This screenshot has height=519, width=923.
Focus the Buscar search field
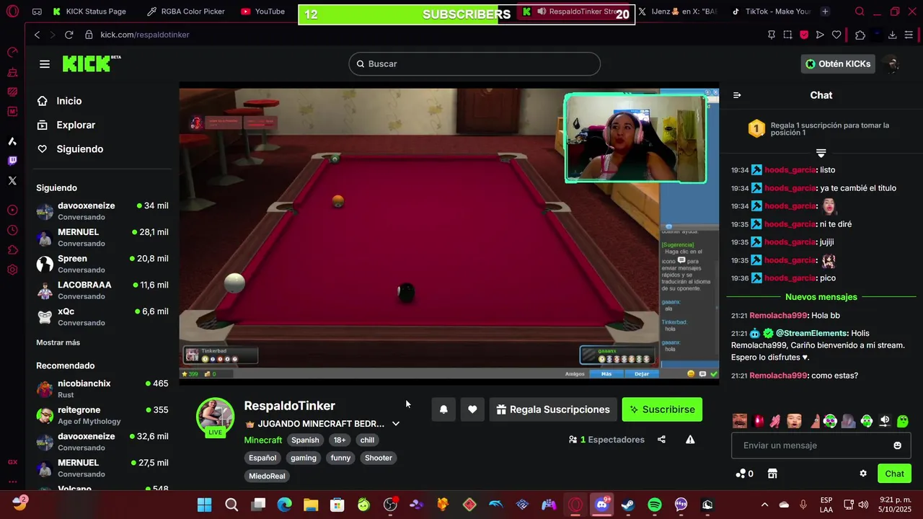point(474,64)
